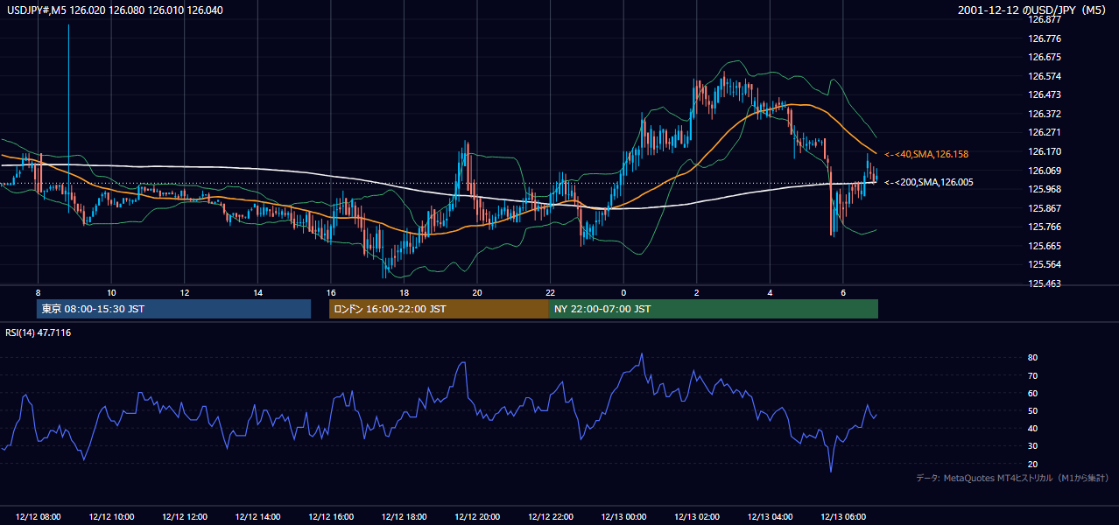Click price axis label 125.867

[1044, 208]
